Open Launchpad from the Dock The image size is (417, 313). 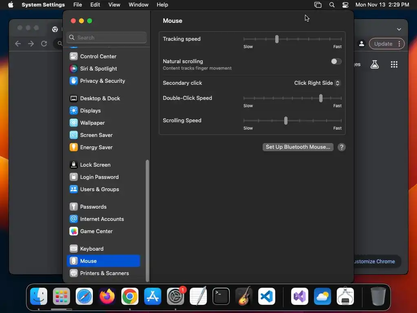coord(61,296)
